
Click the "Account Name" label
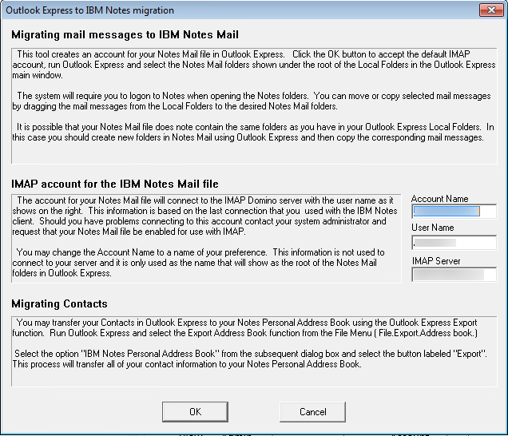439,199
